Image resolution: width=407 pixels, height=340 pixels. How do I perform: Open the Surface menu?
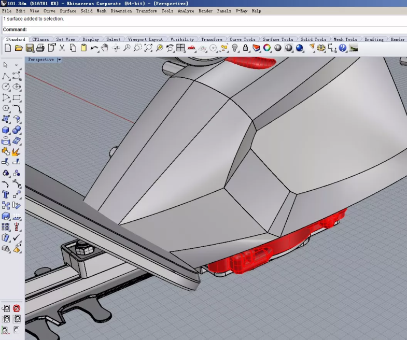pos(68,11)
